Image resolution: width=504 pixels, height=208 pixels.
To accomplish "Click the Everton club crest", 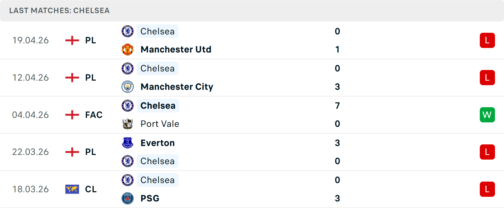I will [x=128, y=143].
